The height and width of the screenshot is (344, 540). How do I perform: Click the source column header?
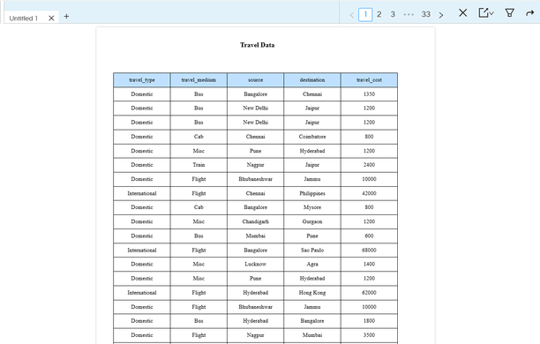coord(256,80)
